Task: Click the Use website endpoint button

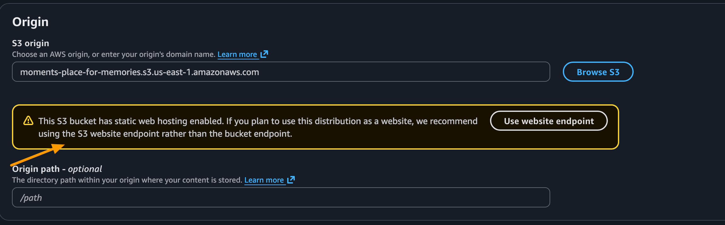Action: (549, 121)
